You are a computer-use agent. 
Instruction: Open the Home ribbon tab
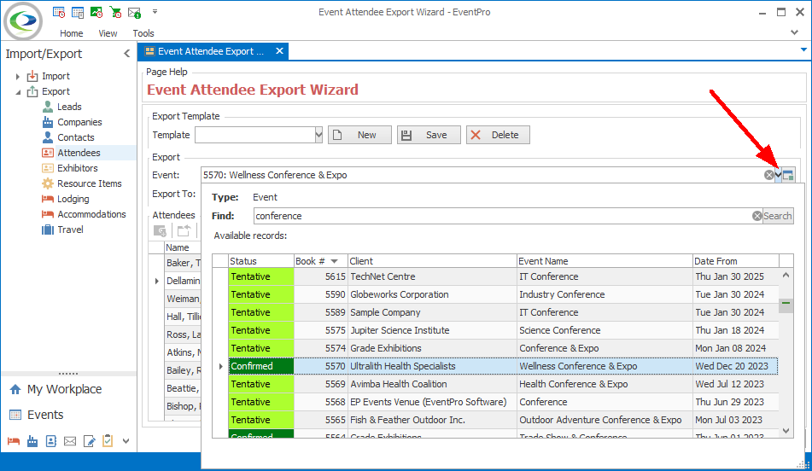[x=72, y=33]
